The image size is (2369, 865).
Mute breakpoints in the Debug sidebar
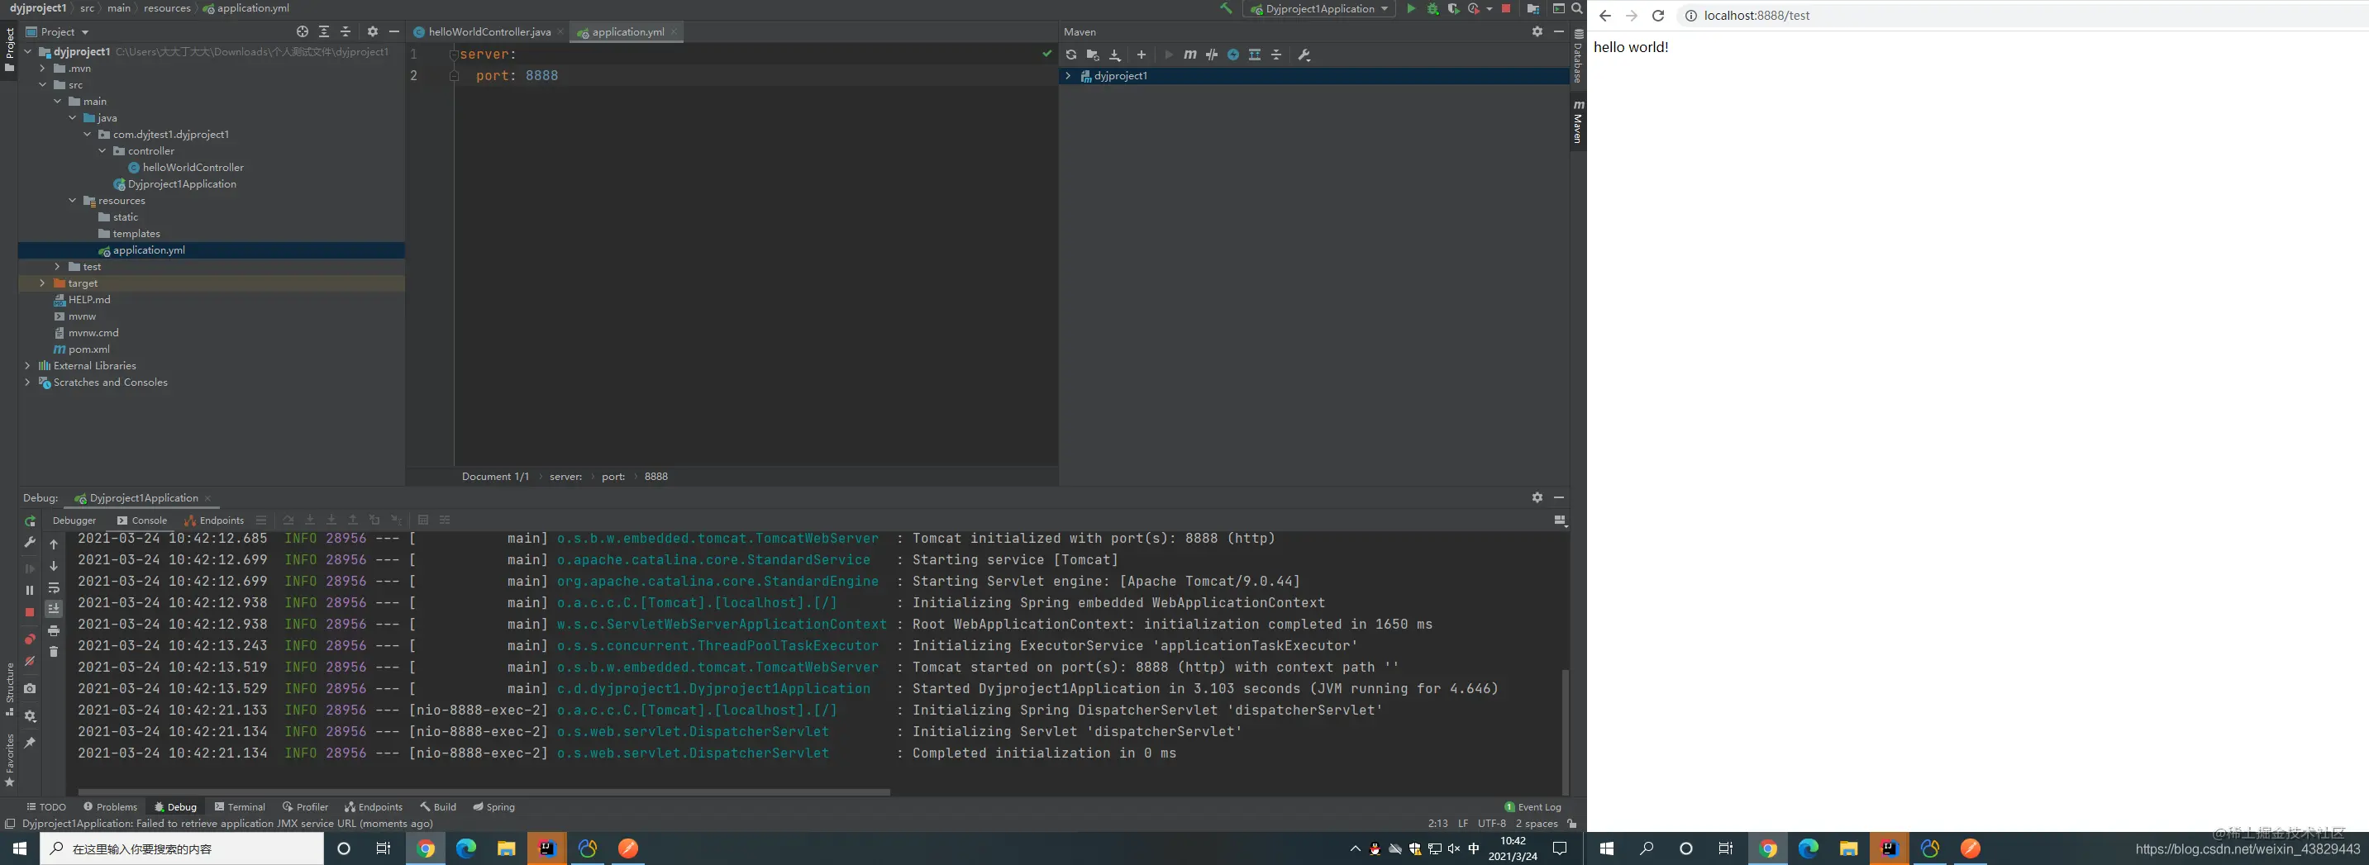[30, 661]
